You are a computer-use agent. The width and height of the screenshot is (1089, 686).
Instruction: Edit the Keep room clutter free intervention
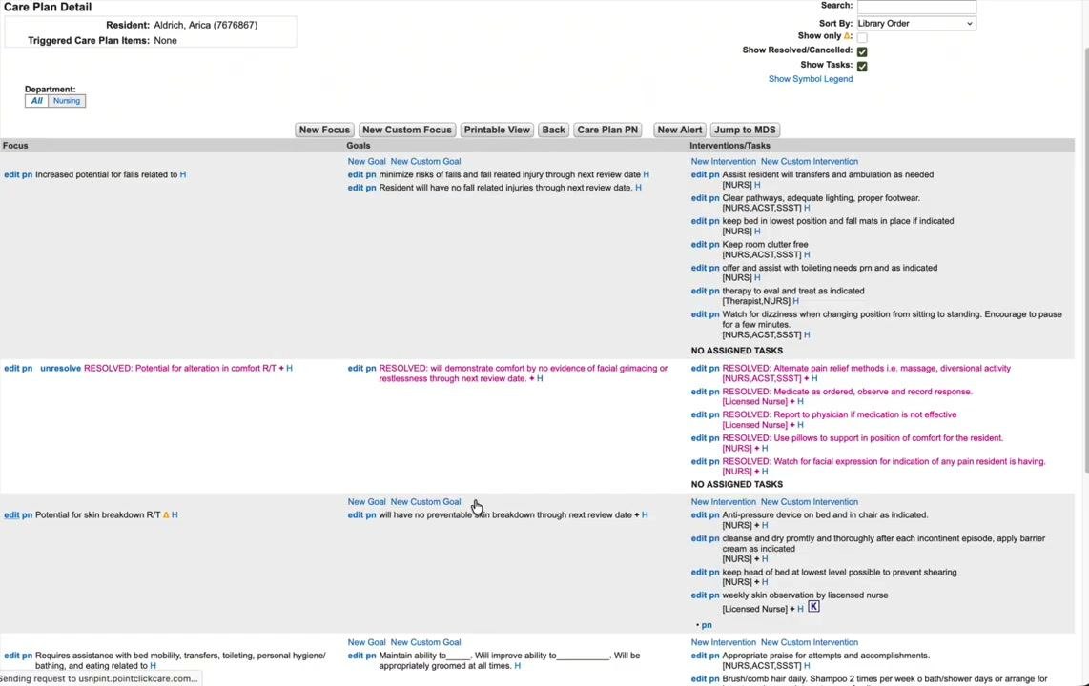[699, 245]
